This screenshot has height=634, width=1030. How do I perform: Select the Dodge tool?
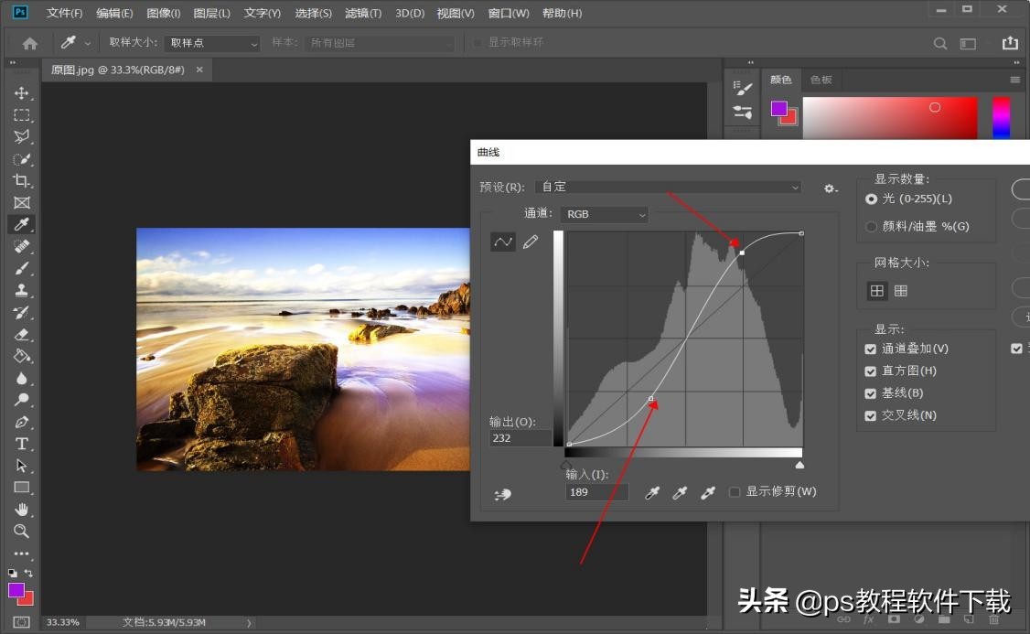(x=22, y=400)
